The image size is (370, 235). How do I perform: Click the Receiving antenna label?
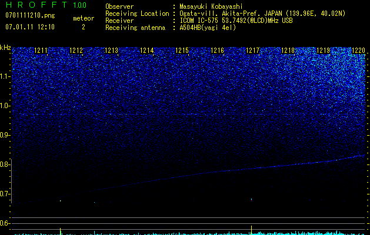(x=135, y=28)
